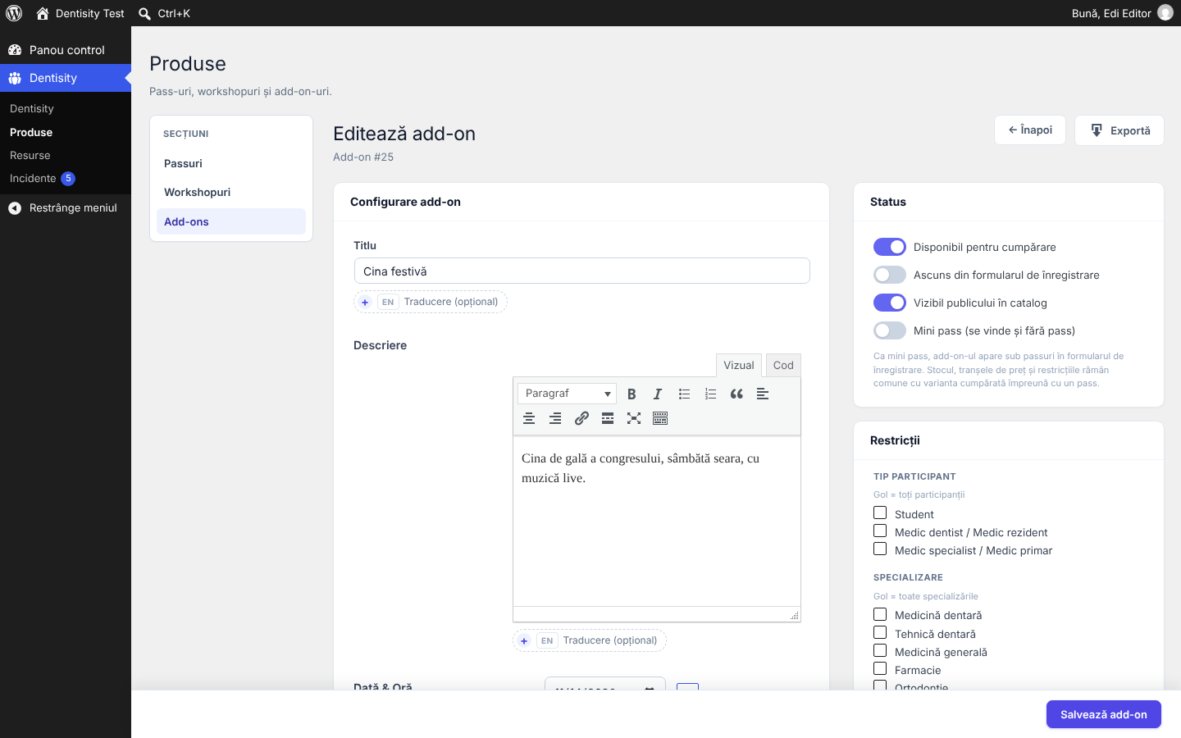Align description text to the left
This screenshot has width=1181, height=738.
[x=763, y=394]
